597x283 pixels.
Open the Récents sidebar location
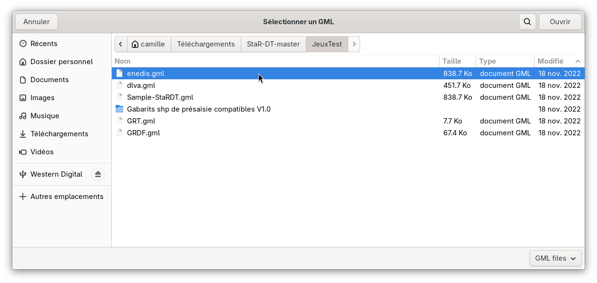click(x=43, y=44)
